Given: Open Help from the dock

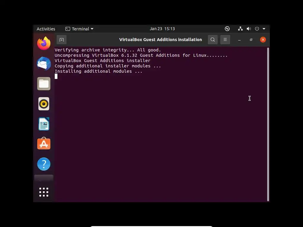Looking at the screenshot, I should click(44, 164).
